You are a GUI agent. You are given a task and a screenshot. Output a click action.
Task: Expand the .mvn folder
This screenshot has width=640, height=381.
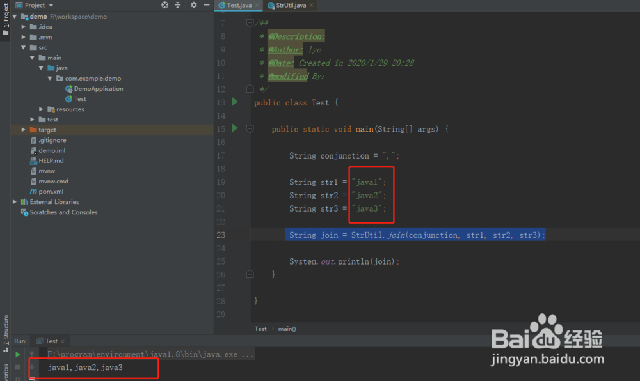24,37
